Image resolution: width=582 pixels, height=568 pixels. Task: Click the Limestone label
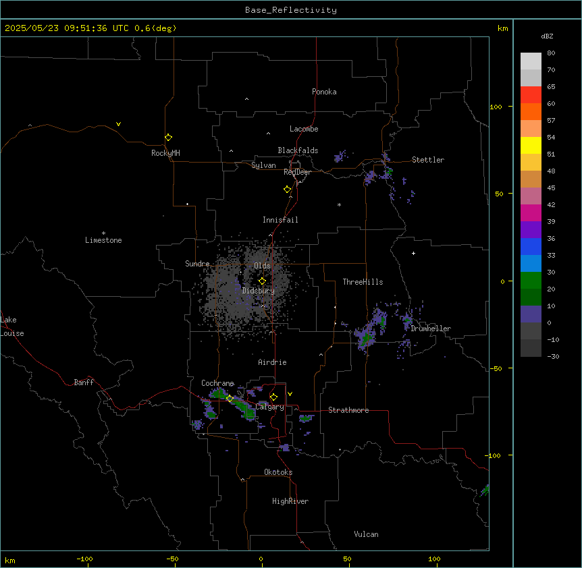click(x=103, y=240)
